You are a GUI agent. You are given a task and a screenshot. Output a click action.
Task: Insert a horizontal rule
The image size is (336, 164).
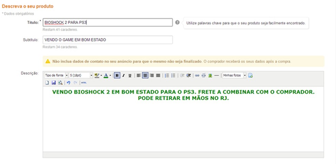pos(216,76)
